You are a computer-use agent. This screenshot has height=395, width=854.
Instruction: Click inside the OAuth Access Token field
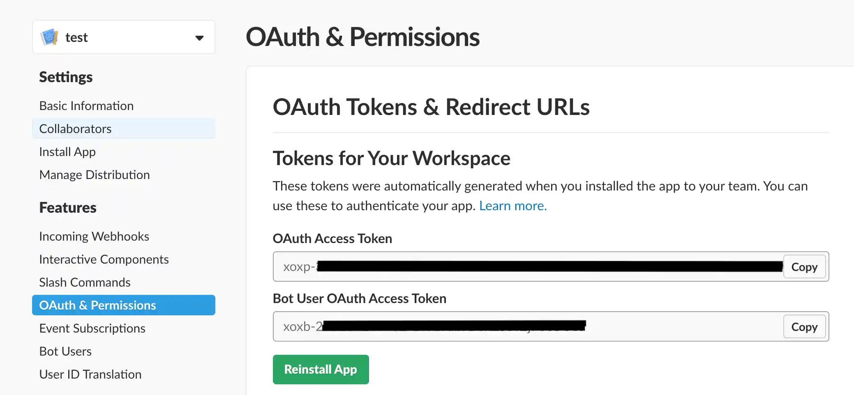526,267
